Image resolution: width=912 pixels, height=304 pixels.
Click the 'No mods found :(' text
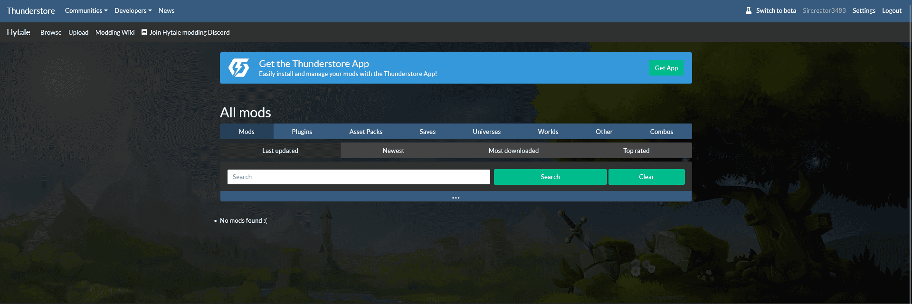coord(243,220)
